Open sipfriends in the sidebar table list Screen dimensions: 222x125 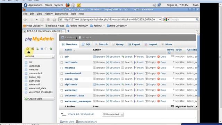(x=34, y=81)
